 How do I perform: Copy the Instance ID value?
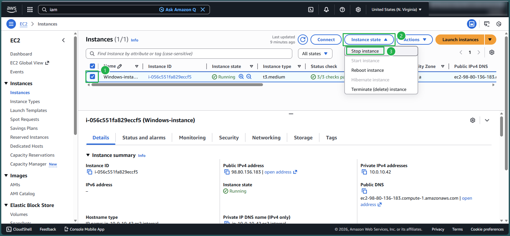90,172
